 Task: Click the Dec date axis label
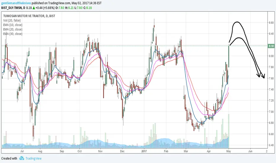122,151
